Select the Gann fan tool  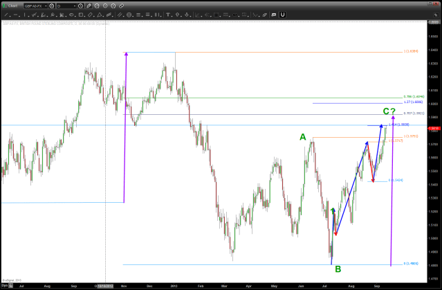pyautogui.click(x=53, y=15)
